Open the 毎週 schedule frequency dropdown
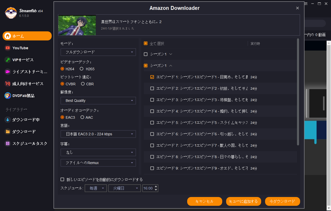Viewport: 331px width, 211px height. point(96,188)
